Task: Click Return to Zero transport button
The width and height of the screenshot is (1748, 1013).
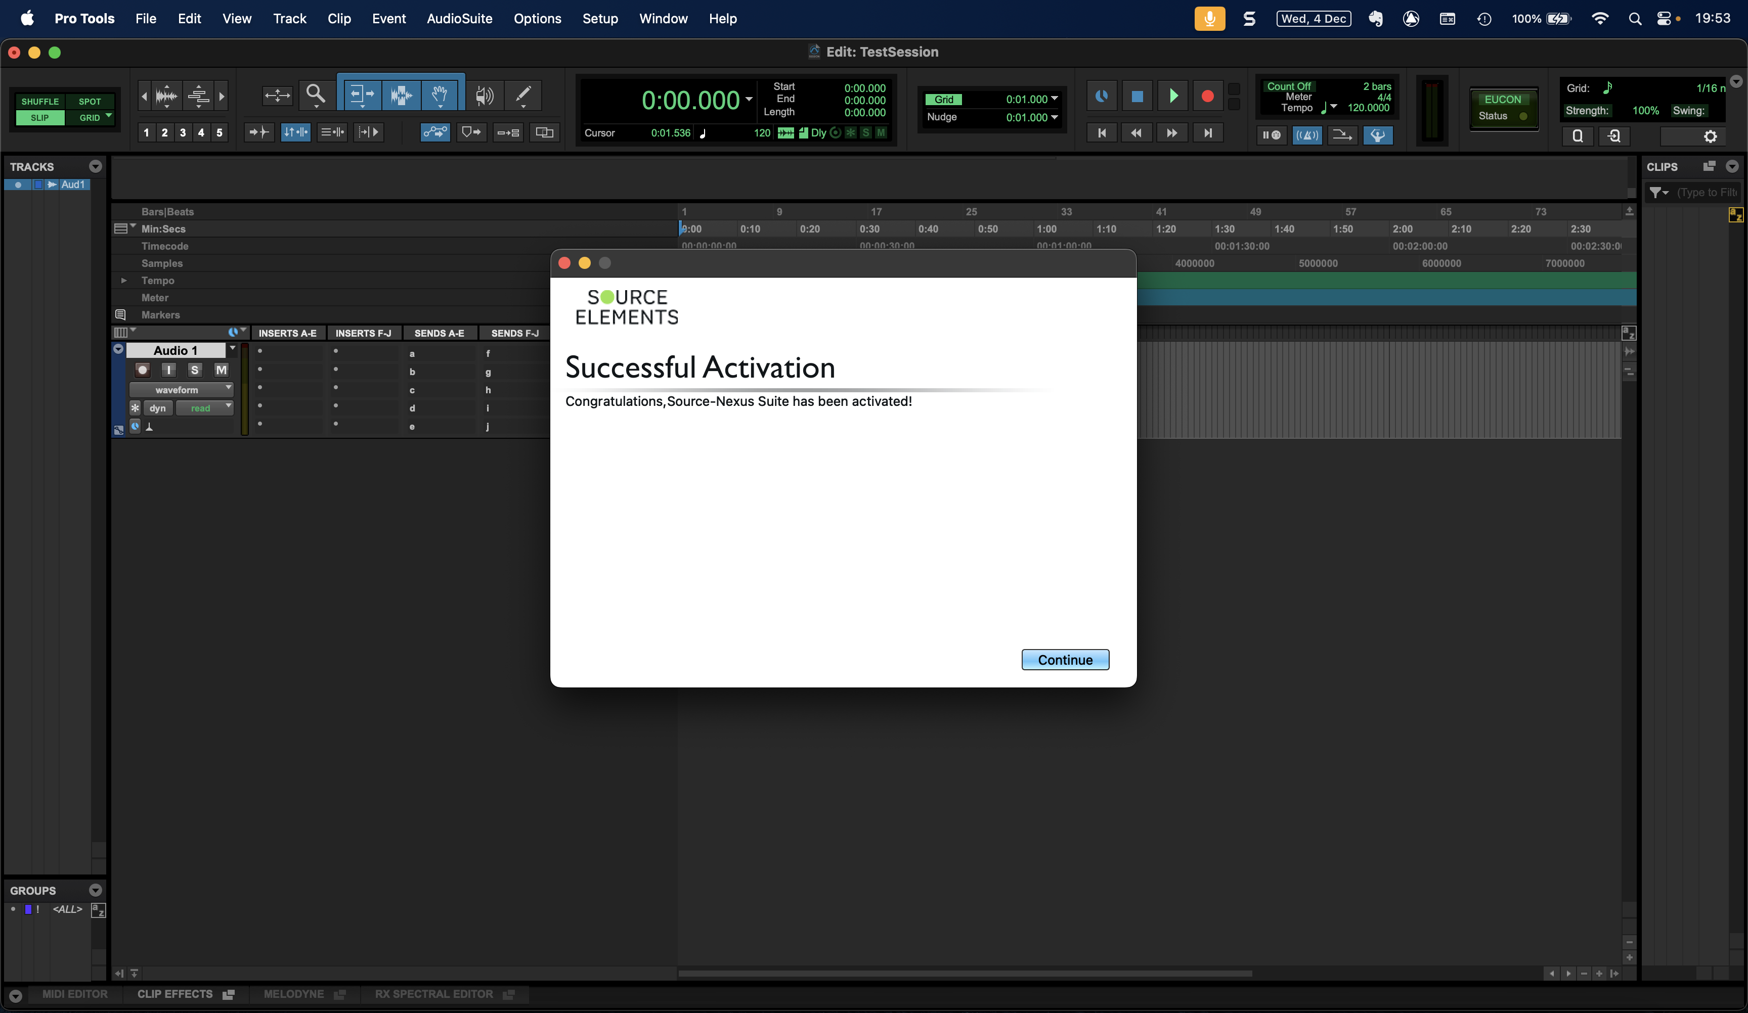Action: tap(1102, 132)
